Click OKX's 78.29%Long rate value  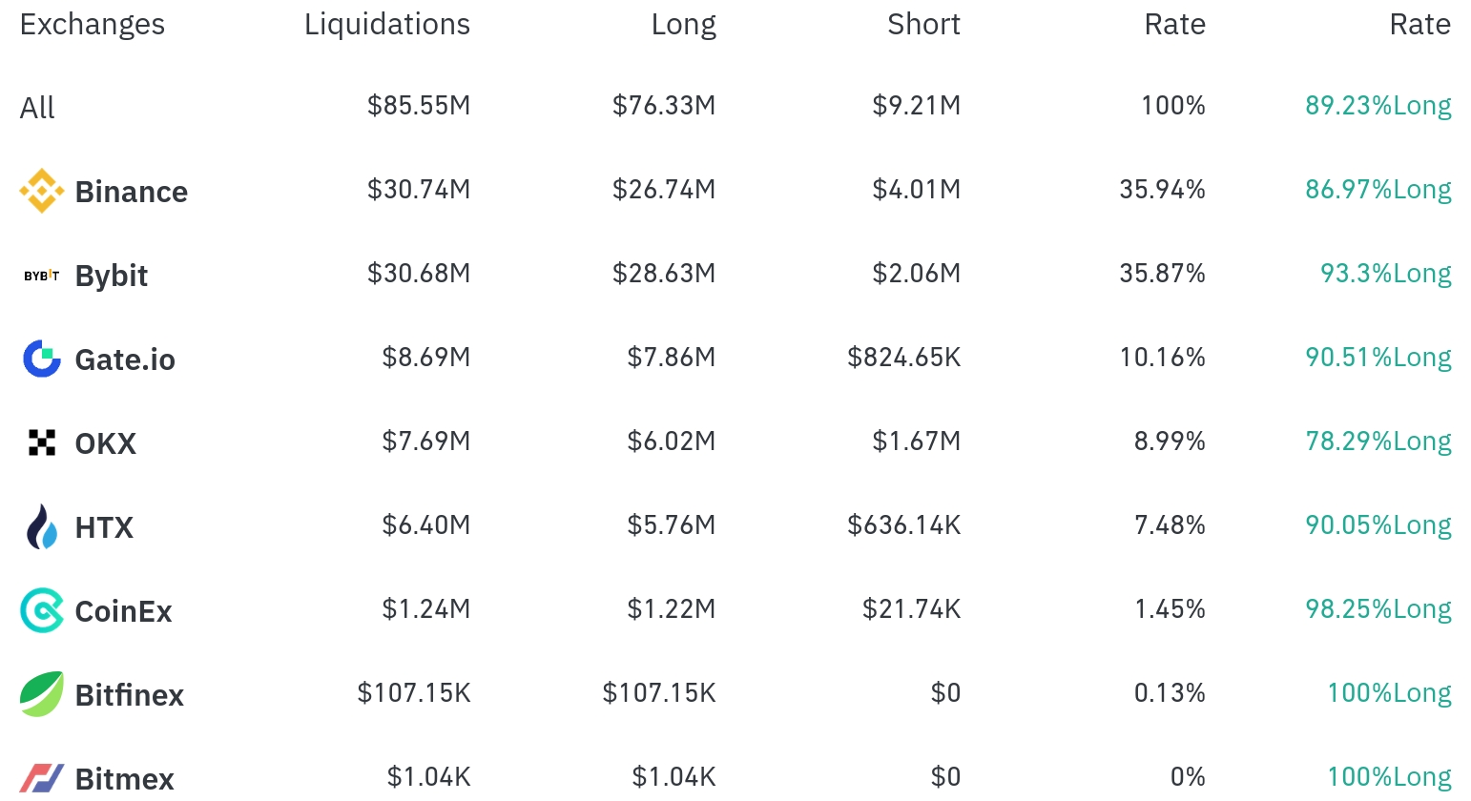click(1378, 441)
